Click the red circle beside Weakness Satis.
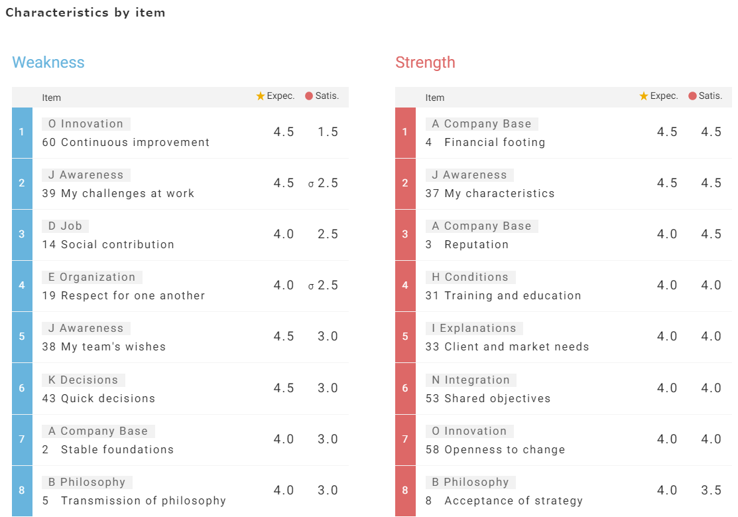The width and height of the screenshot is (738, 517). (x=309, y=96)
